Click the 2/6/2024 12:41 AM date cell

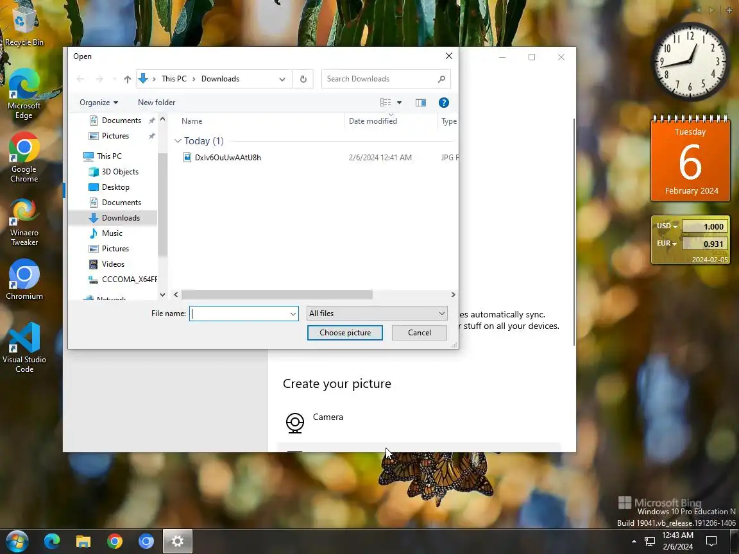point(380,157)
